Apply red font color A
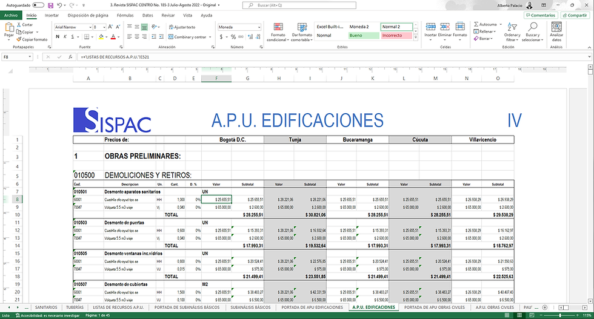 pos(113,37)
